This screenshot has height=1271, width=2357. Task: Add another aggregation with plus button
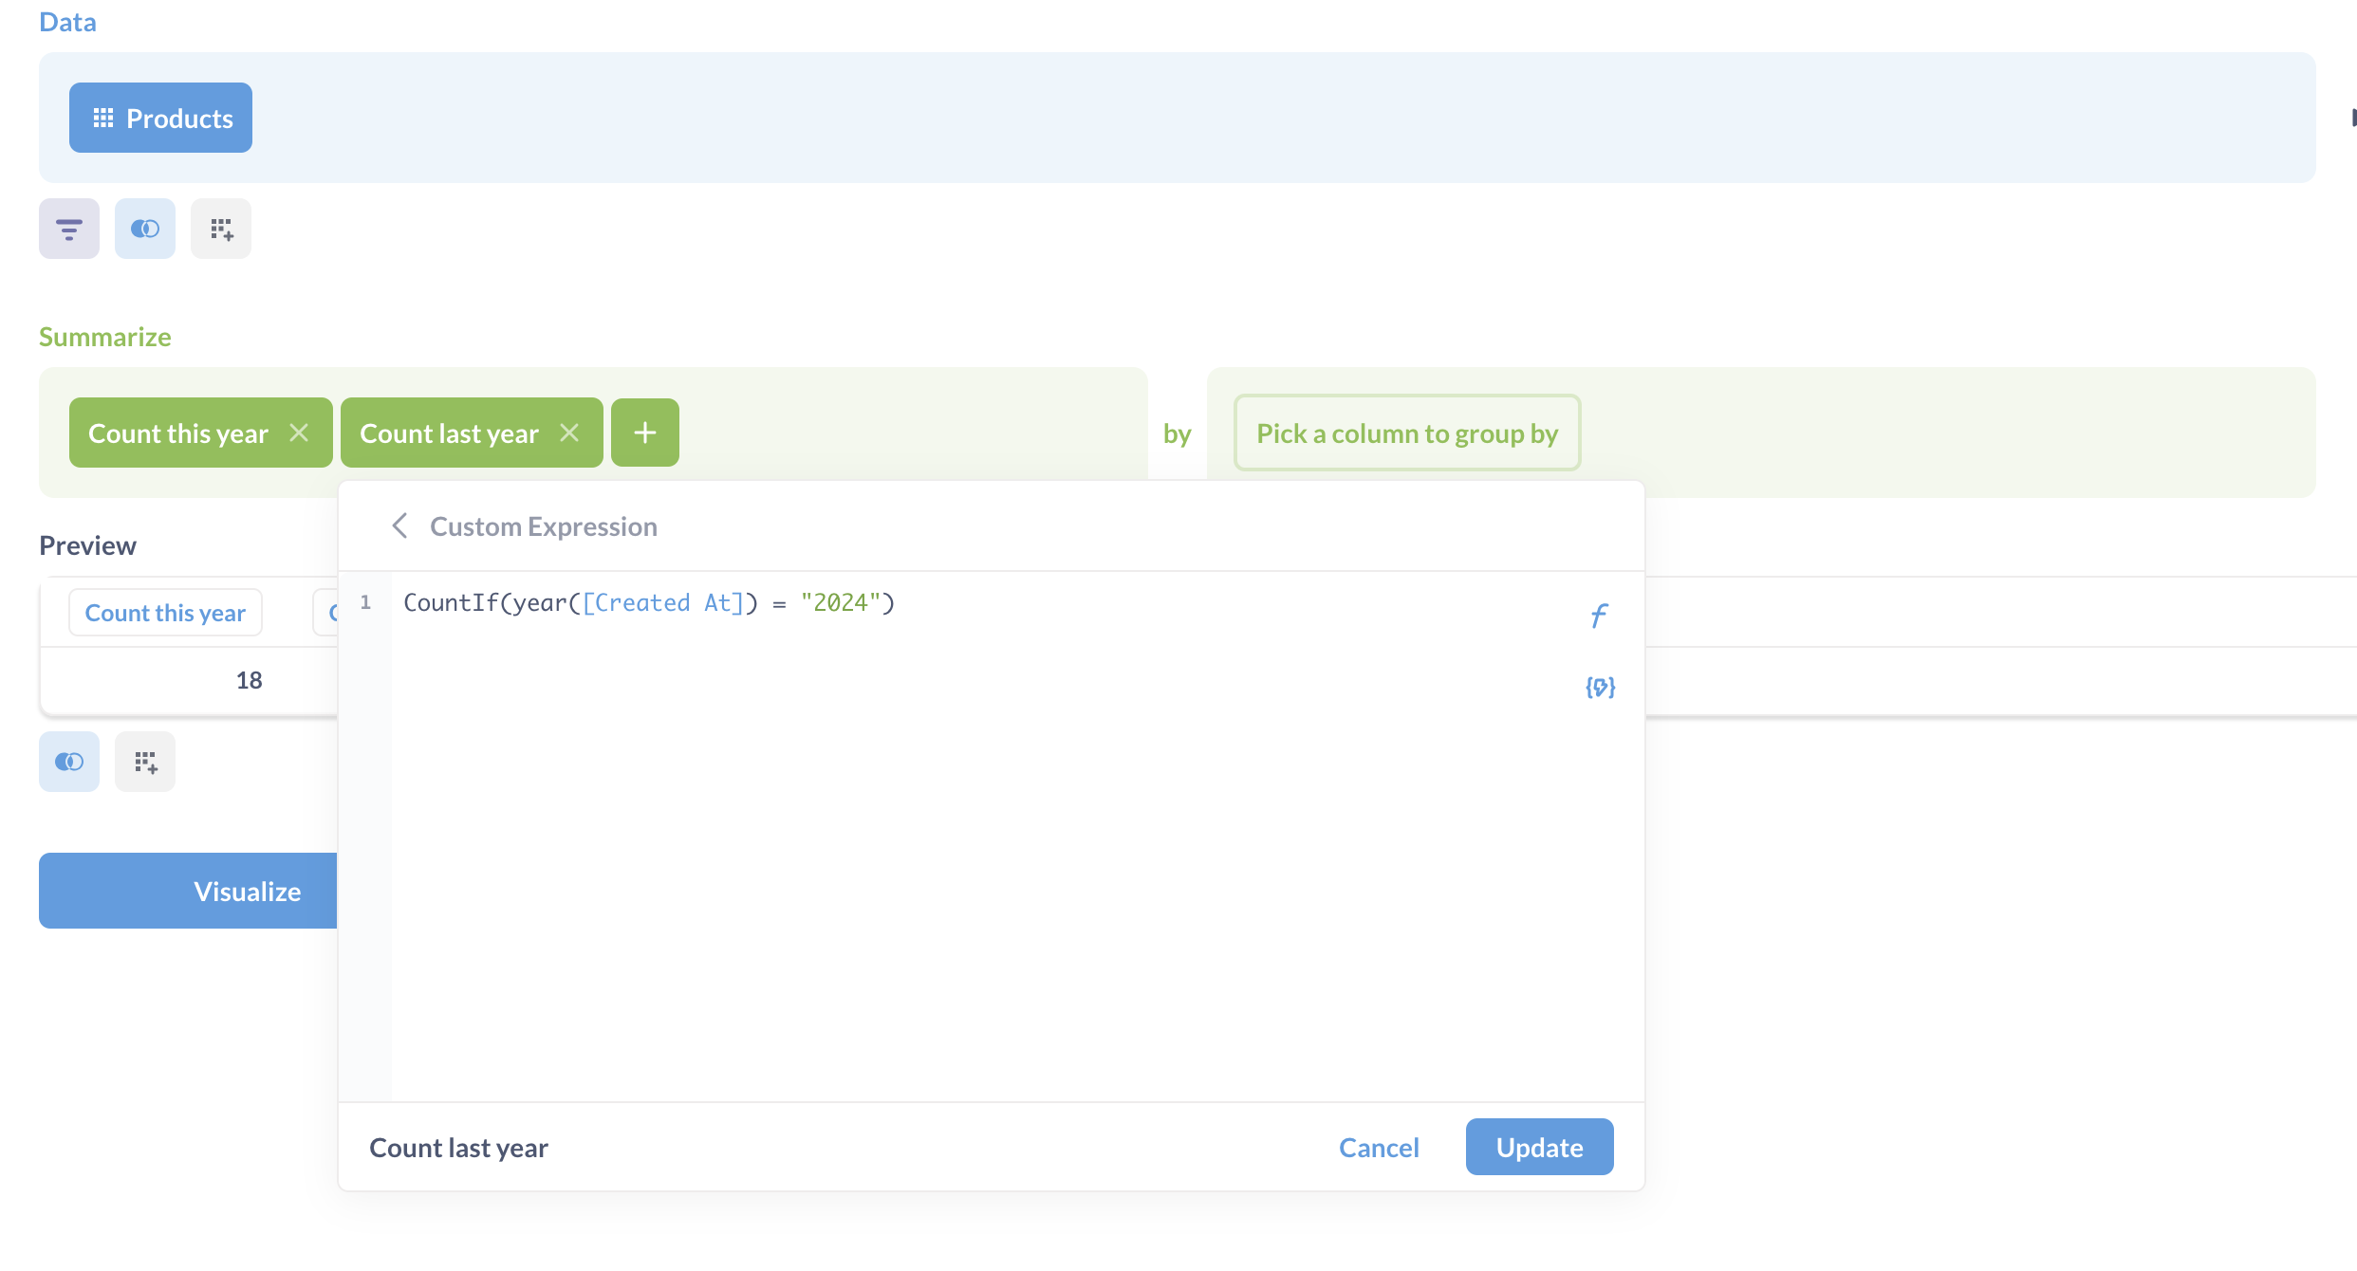point(645,433)
